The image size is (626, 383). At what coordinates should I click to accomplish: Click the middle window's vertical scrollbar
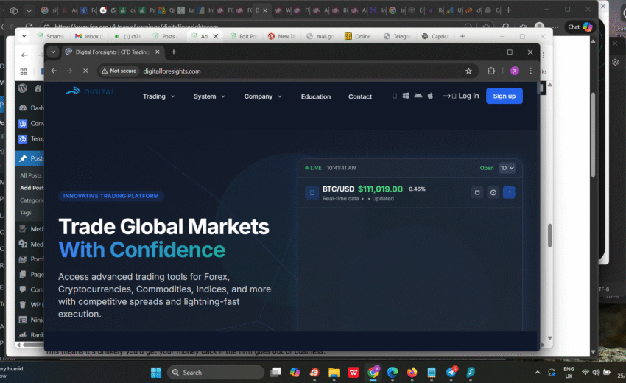coord(549,235)
